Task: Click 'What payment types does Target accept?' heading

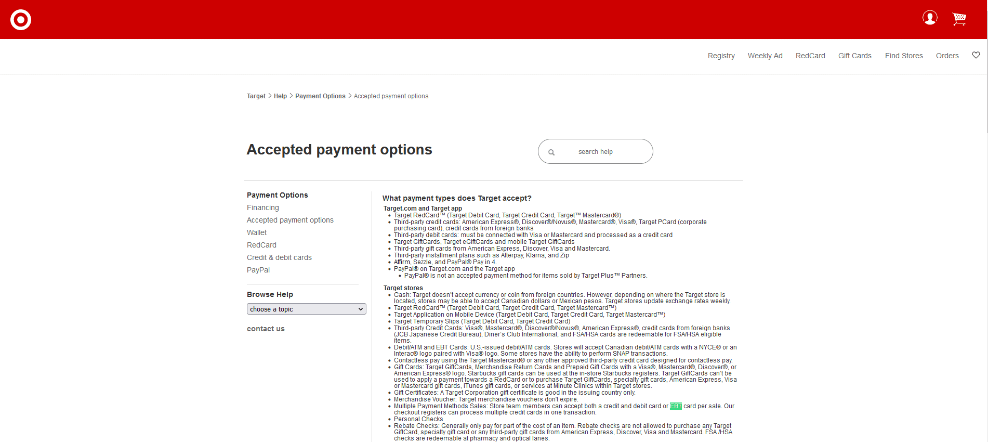Action: [x=457, y=198]
